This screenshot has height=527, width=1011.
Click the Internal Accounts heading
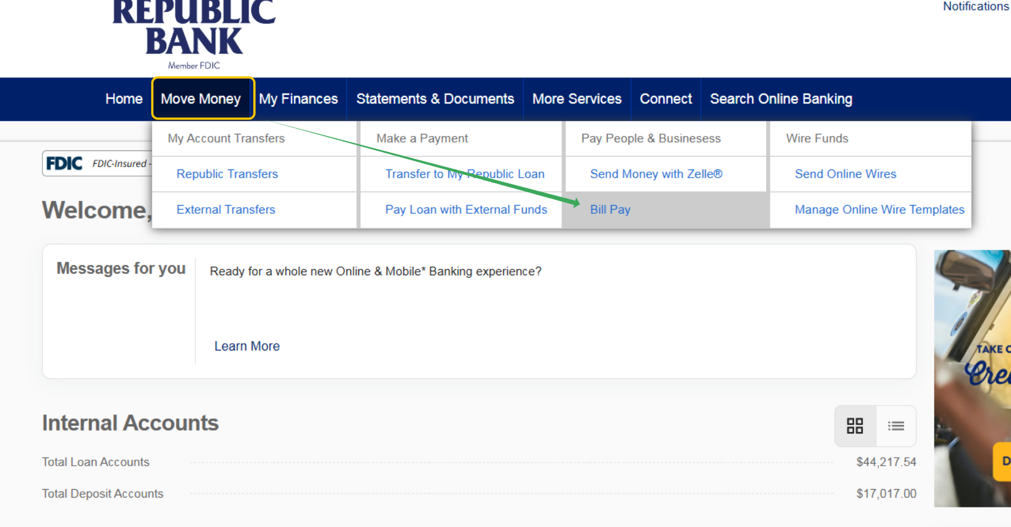point(131,423)
